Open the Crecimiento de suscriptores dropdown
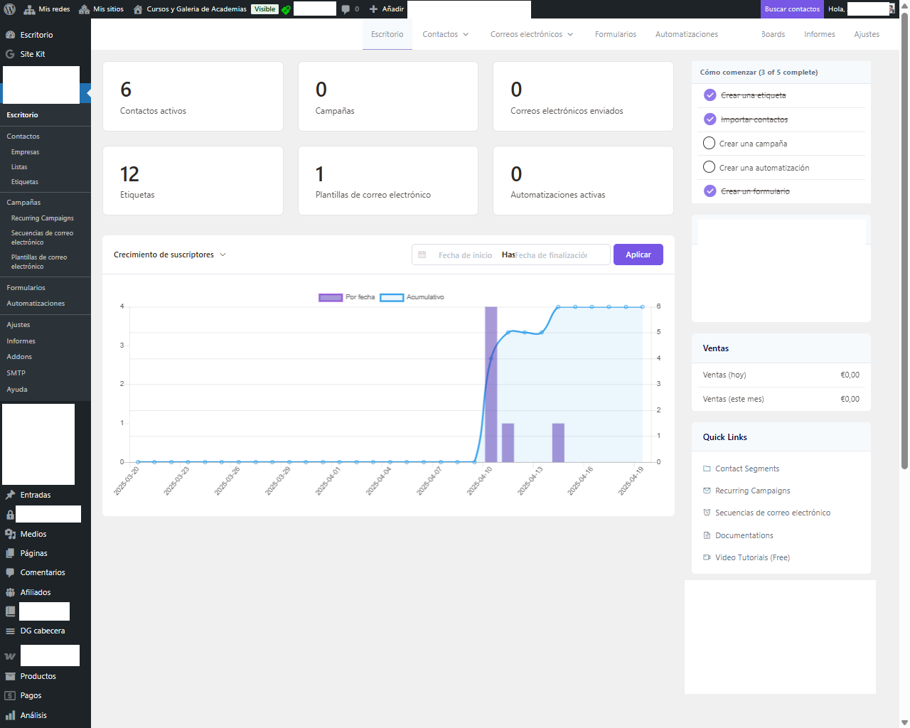This screenshot has height=728, width=910. tap(170, 255)
